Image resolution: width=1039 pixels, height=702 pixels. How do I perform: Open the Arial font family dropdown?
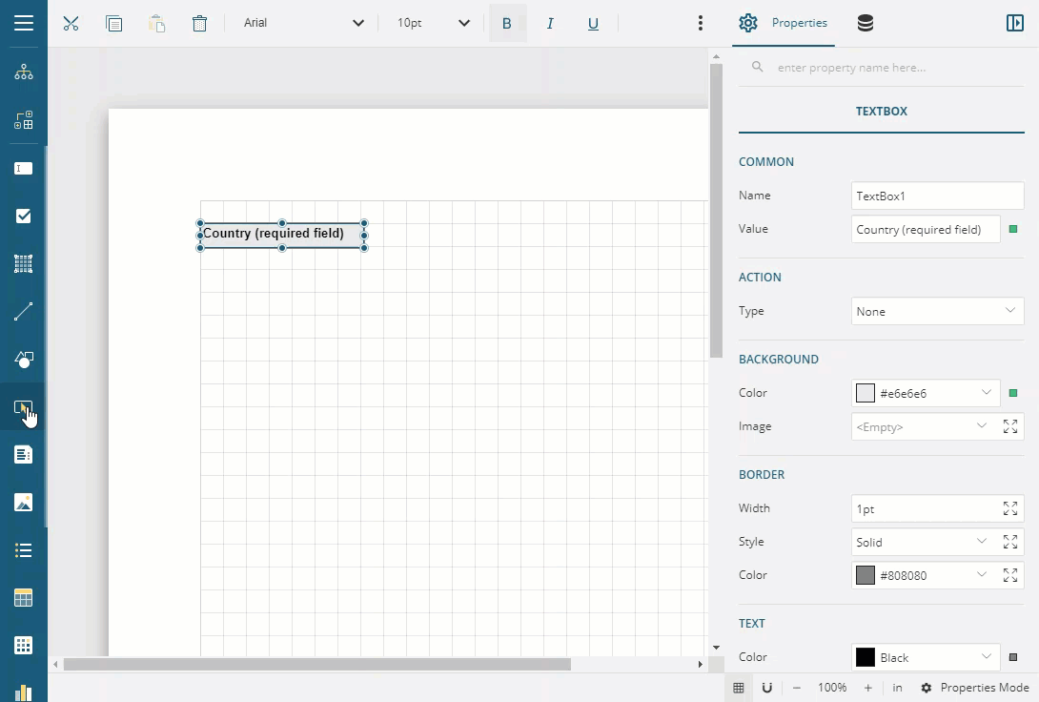point(303,23)
